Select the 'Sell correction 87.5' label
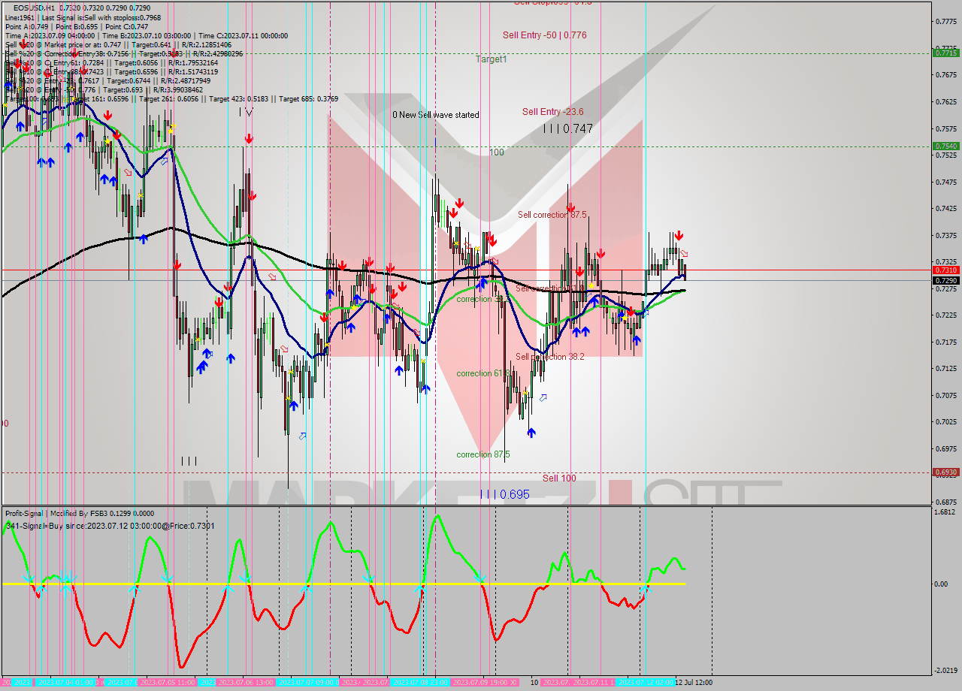The image size is (962, 691). (552, 215)
